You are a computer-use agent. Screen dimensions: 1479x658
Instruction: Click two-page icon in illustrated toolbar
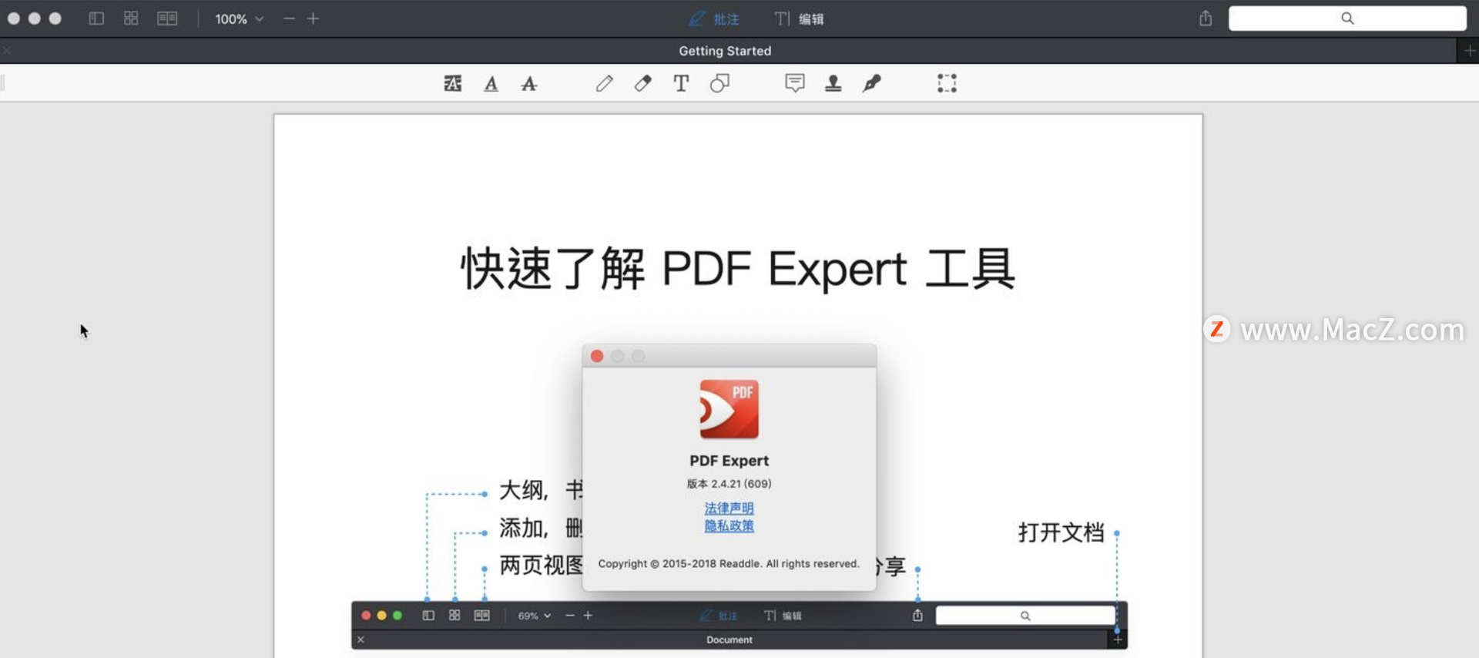(481, 616)
